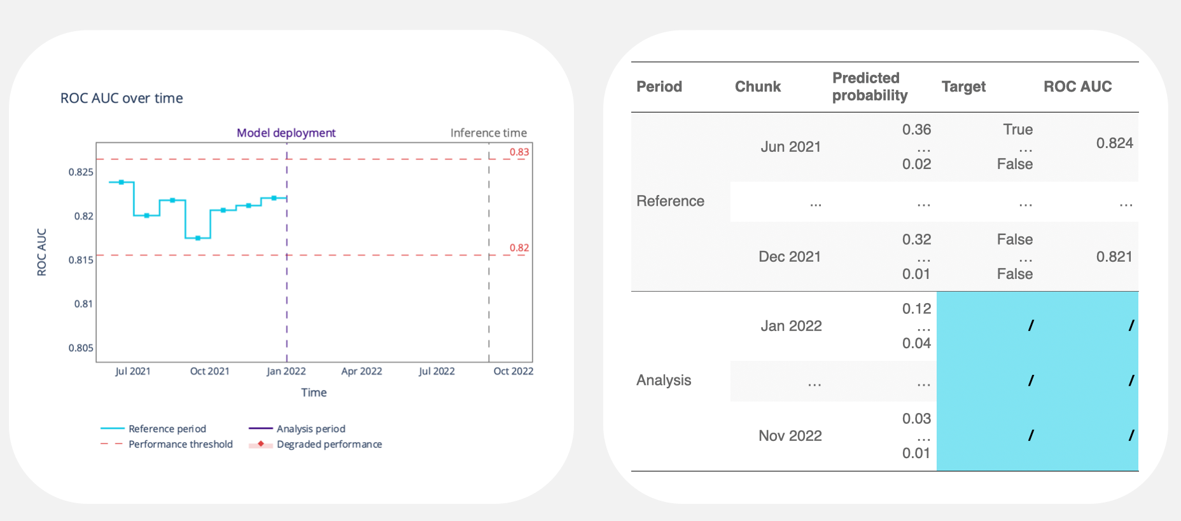Click the Reference period row label
Screen dimensions: 1181x521
pos(670,201)
